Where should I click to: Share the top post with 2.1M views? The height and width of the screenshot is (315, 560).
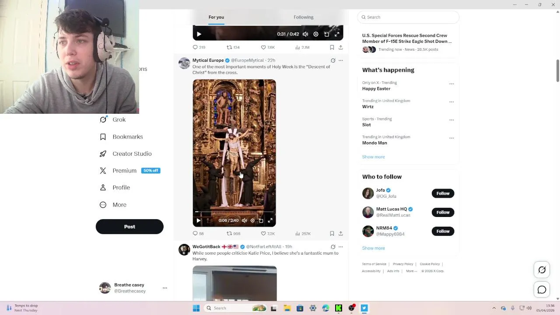pos(340,47)
